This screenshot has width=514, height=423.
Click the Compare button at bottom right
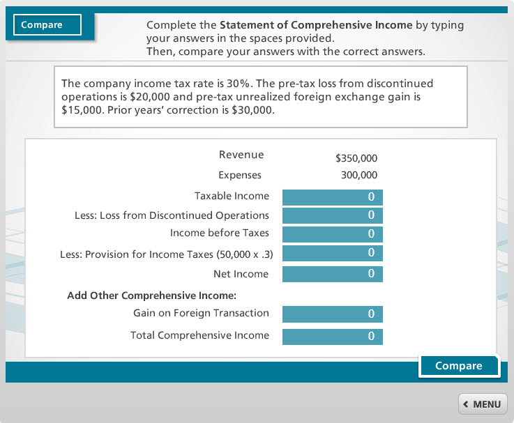click(459, 366)
